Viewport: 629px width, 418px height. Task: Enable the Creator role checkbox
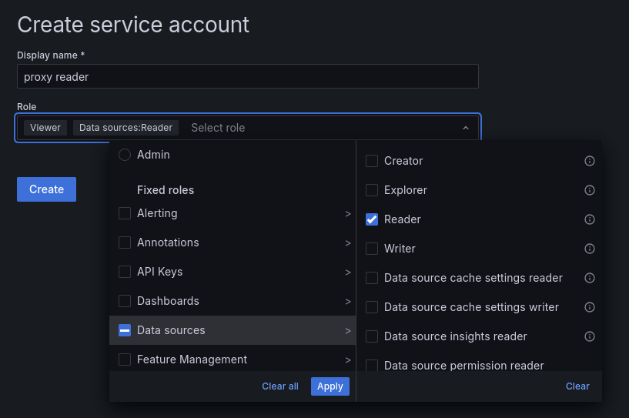372,161
